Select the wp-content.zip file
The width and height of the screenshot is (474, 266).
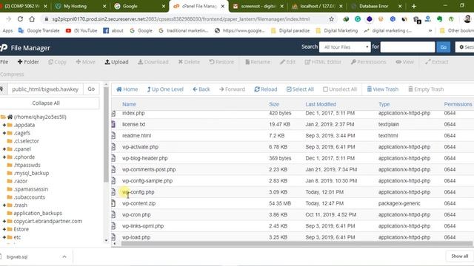(x=138, y=204)
